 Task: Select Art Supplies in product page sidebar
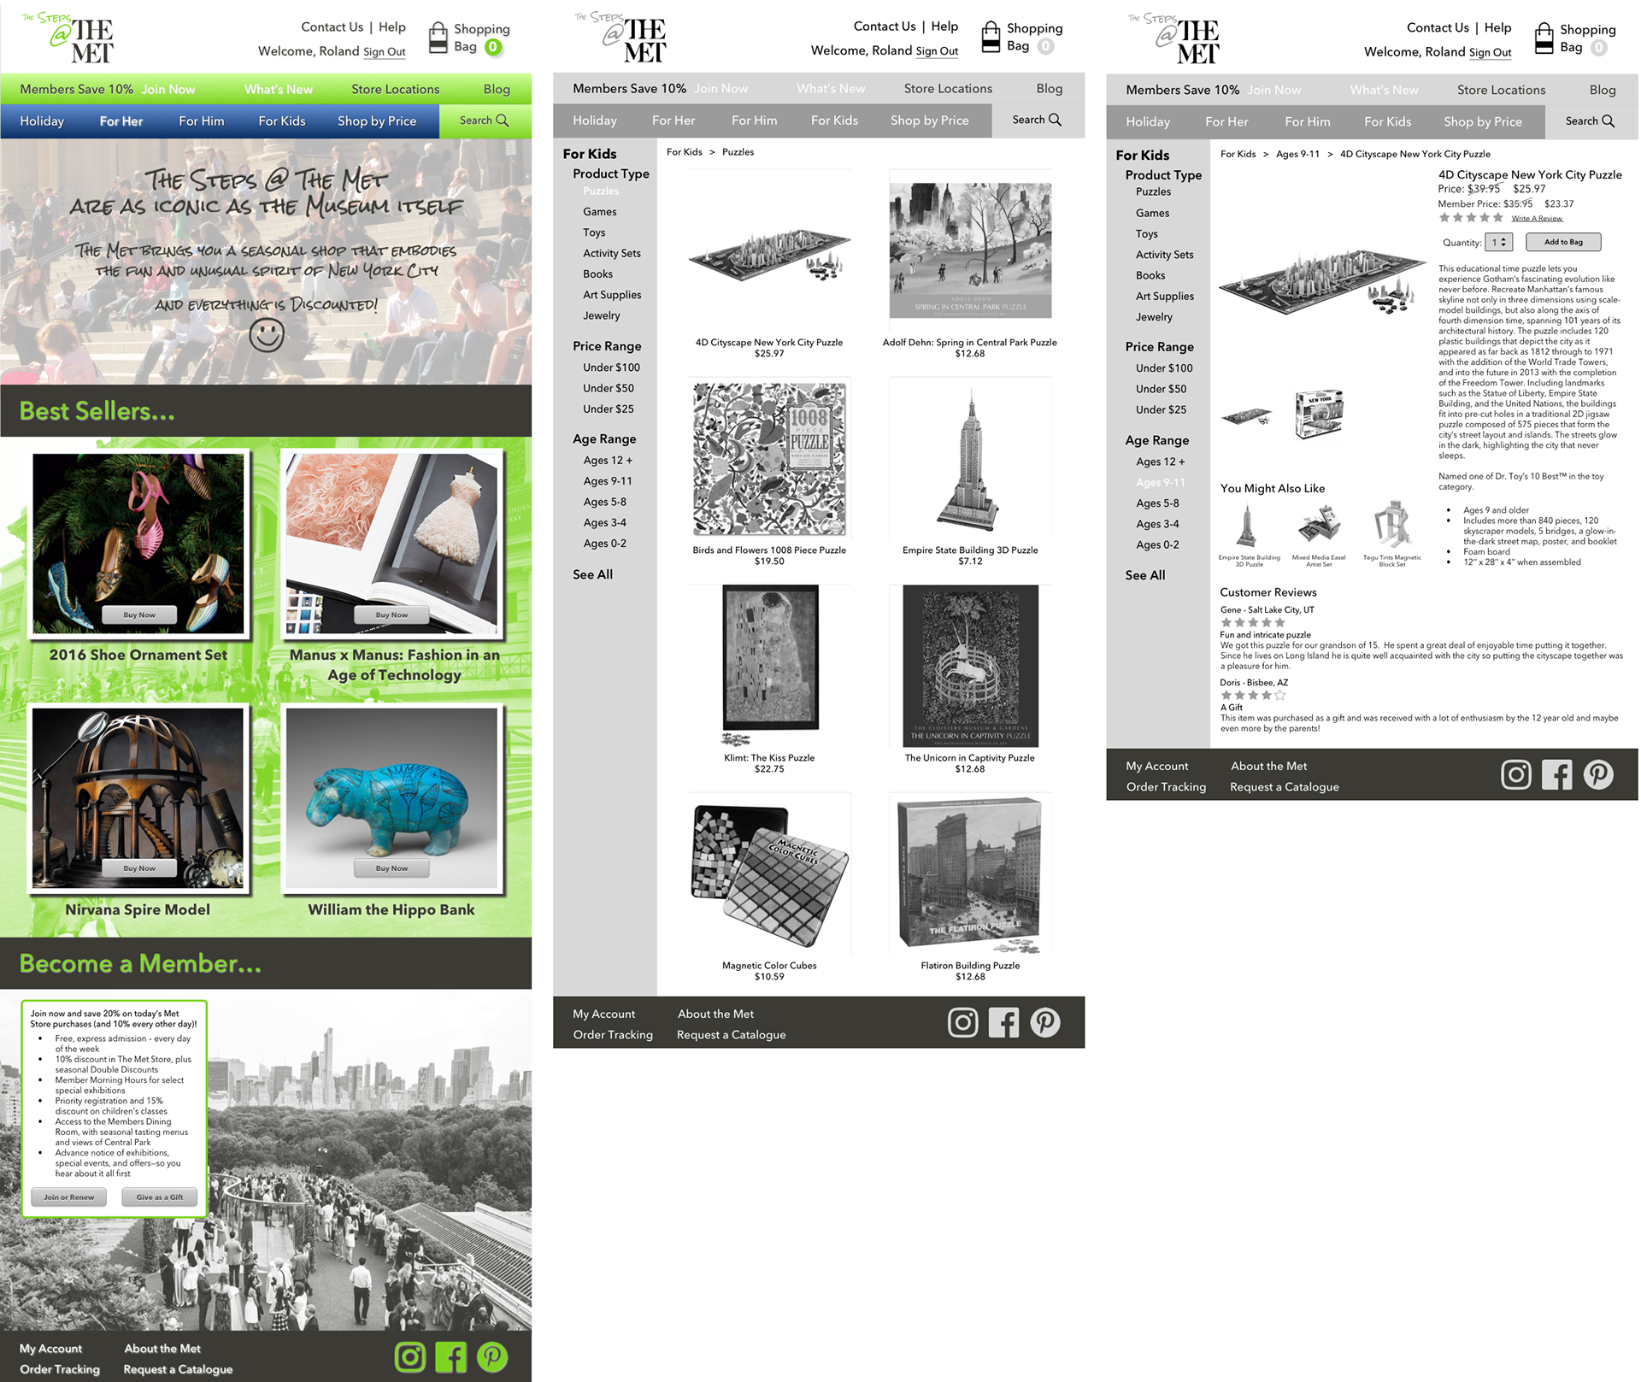tap(1165, 297)
